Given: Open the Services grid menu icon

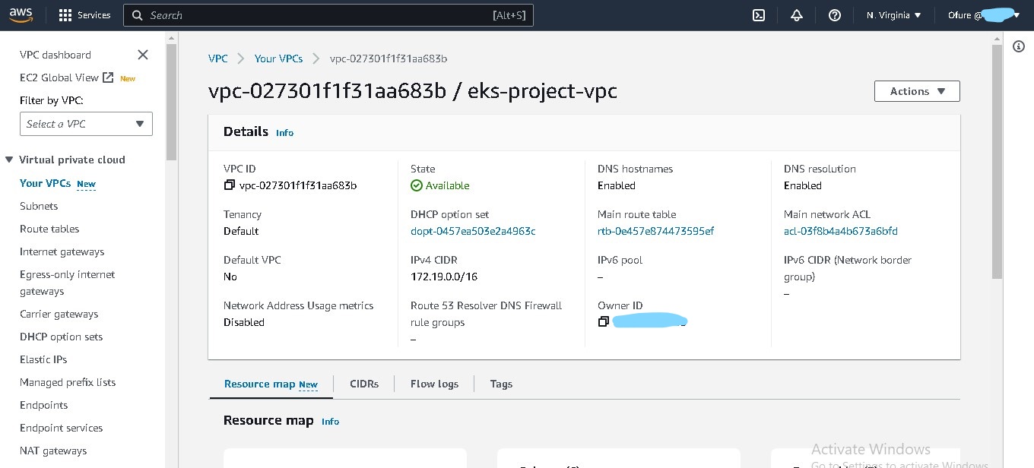Looking at the screenshot, I should [65, 15].
